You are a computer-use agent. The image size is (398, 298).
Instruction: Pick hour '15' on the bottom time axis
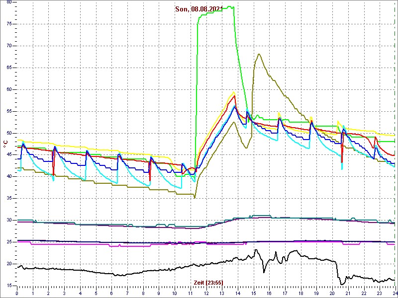[253, 293]
